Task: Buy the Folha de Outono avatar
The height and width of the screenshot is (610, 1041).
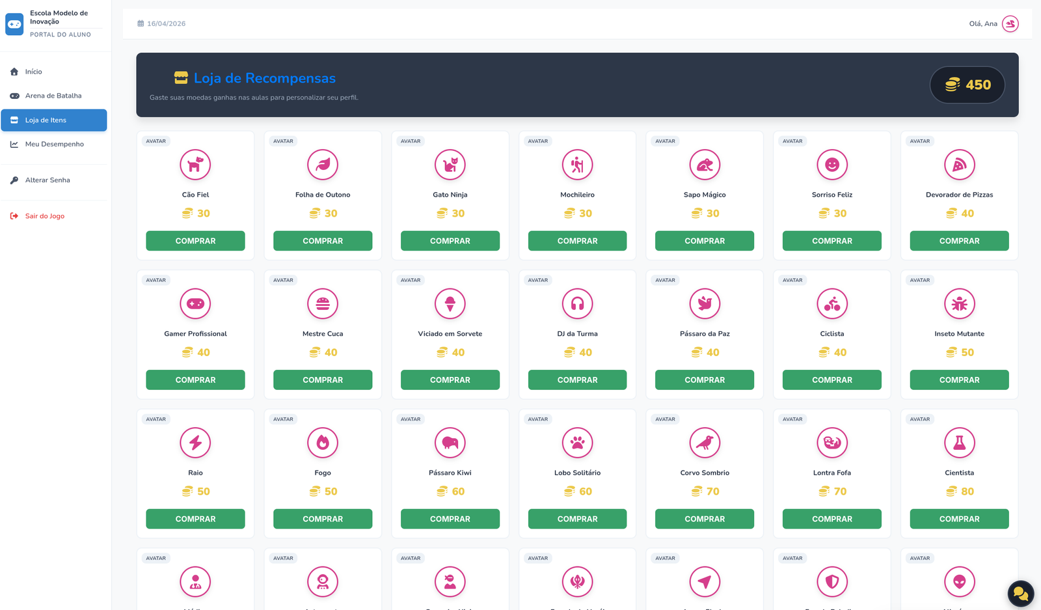Action: [x=323, y=241]
